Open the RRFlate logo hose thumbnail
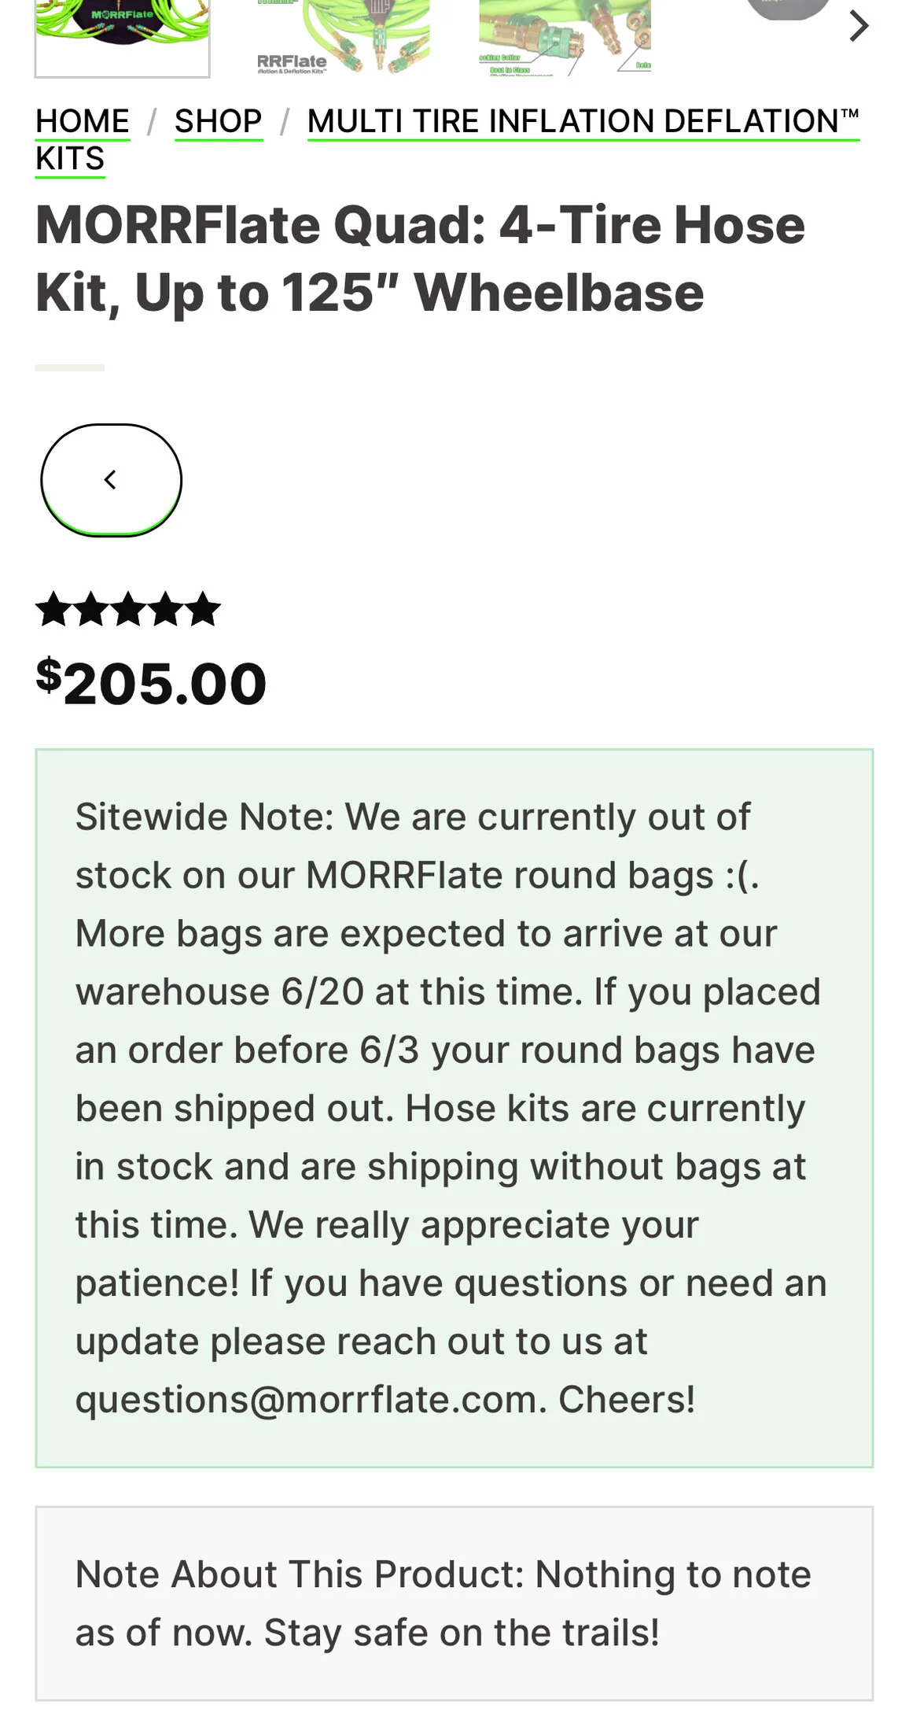Screen dimensions: 909x1731 point(344,37)
